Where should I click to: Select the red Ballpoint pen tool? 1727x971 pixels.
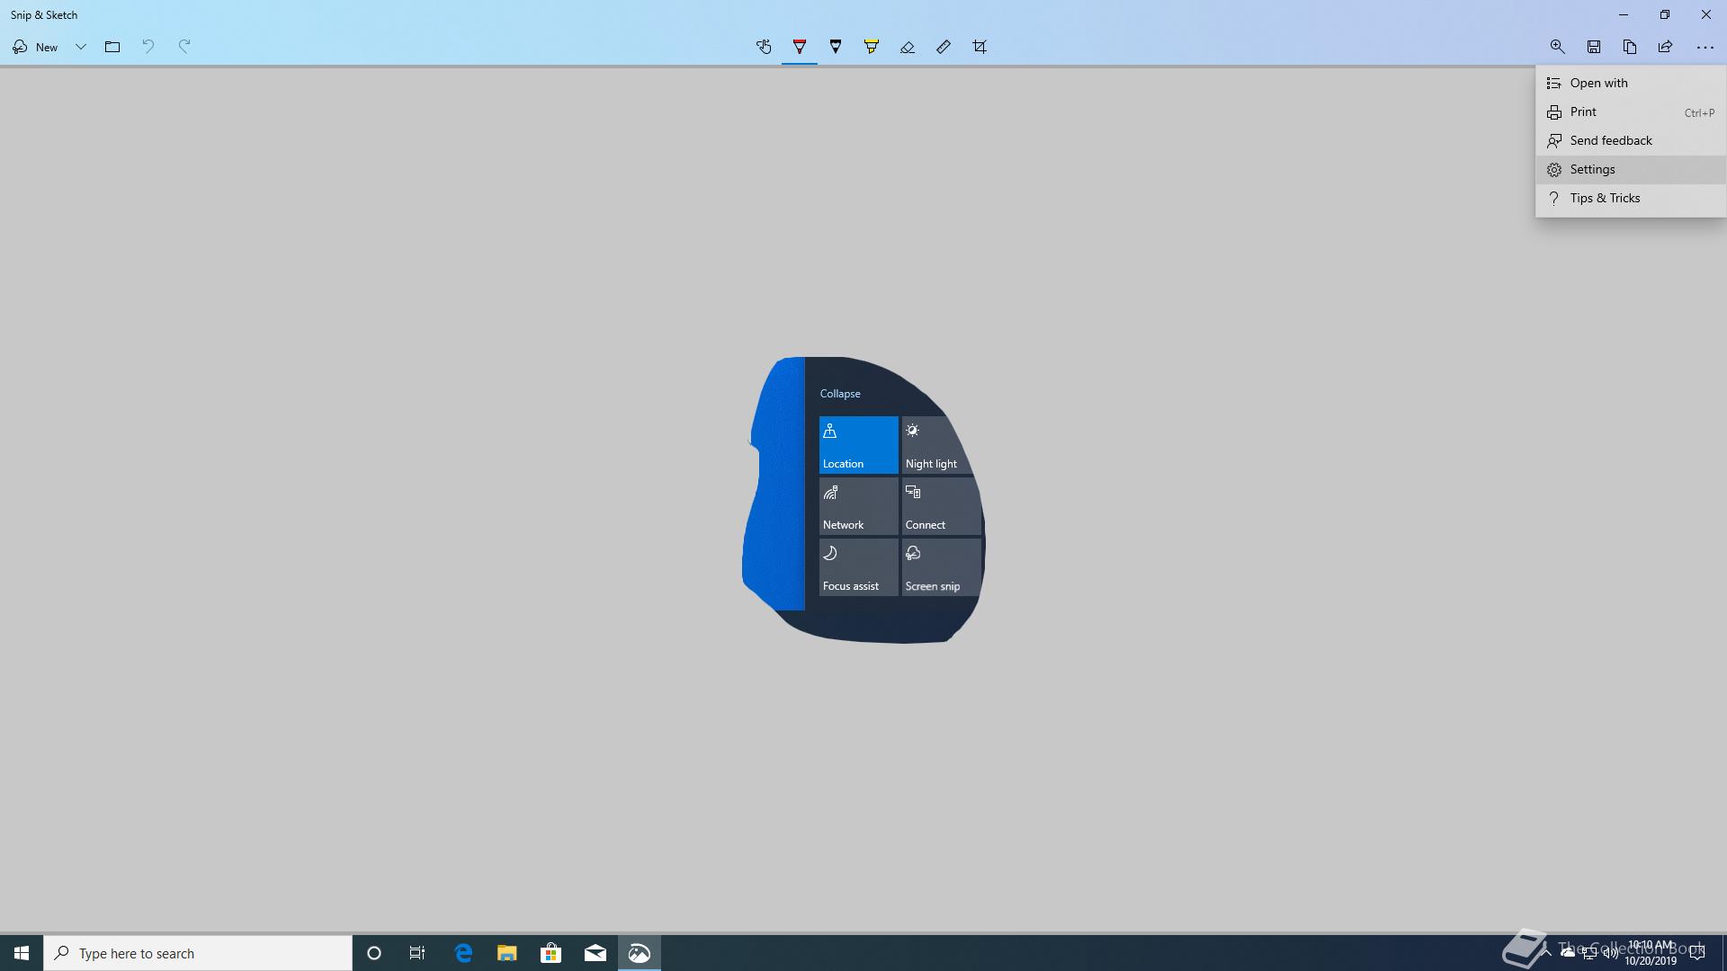click(800, 47)
